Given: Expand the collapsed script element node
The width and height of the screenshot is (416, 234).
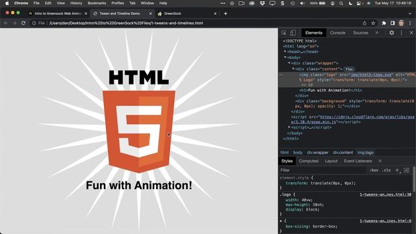Looking at the screenshot, I should (x=289, y=127).
